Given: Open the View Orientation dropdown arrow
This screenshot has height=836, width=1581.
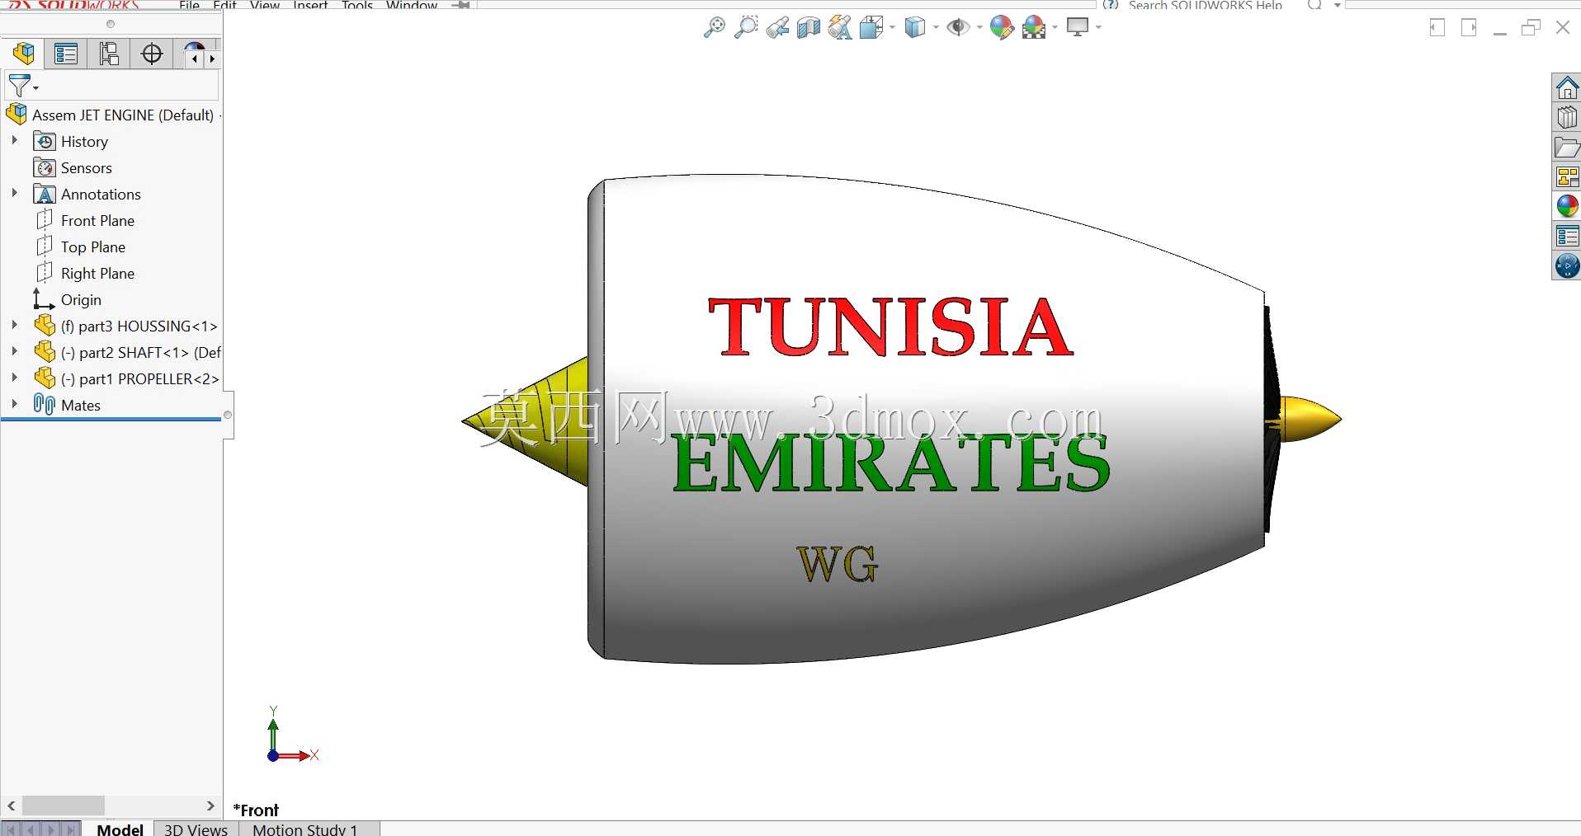Looking at the screenshot, I should (x=892, y=27).
